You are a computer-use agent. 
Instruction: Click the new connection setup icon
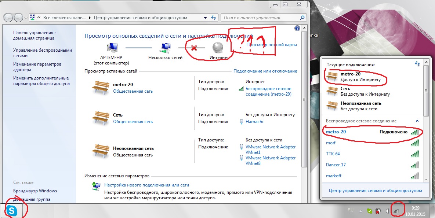coord(96,186)
